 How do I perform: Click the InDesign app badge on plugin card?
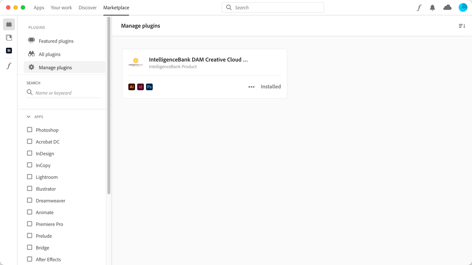pos(140,87)
